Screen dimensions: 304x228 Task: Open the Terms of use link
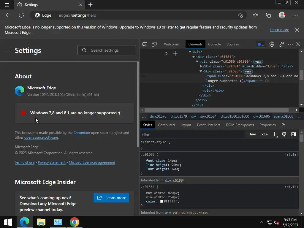click(25, 162)
